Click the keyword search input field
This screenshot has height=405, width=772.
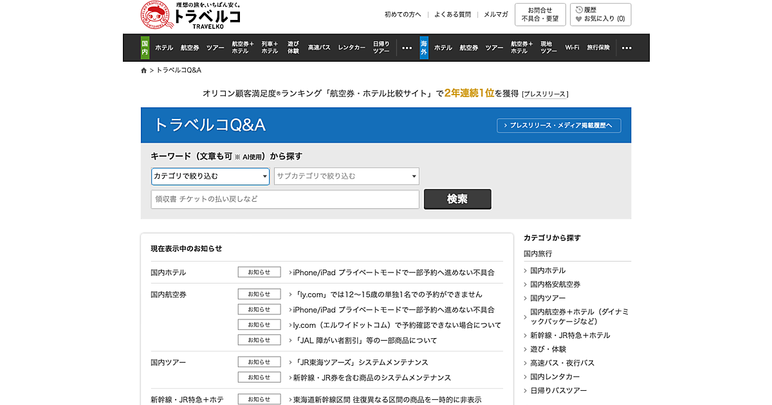(x=285, y=199)
